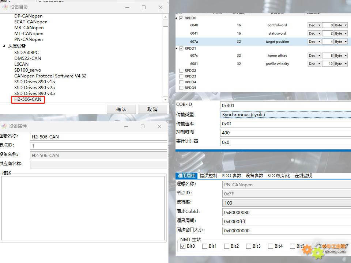Open the 传输类型 Synchronous (cycilc) combo box
Screen dimensions: 351x263
point(286,115)
